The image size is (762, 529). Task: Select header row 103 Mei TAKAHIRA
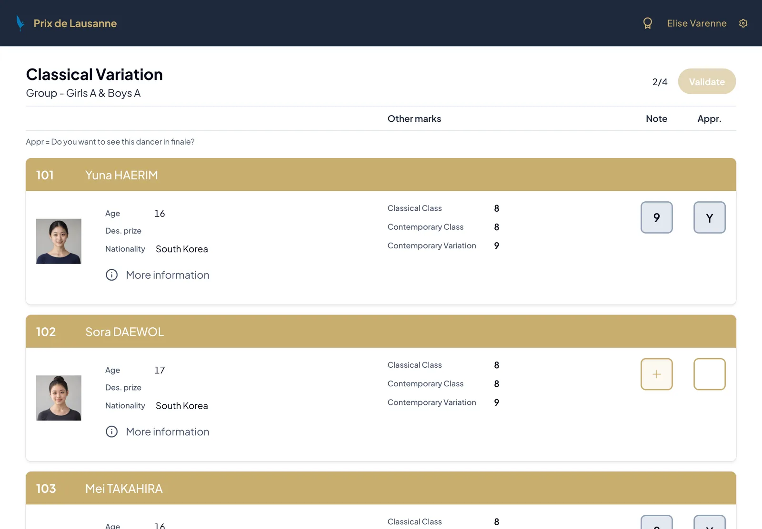click(381, 488)
